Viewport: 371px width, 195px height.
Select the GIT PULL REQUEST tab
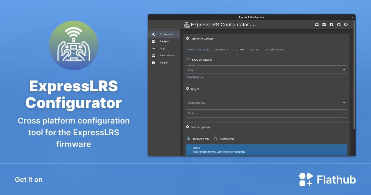[x=274, y=49]
